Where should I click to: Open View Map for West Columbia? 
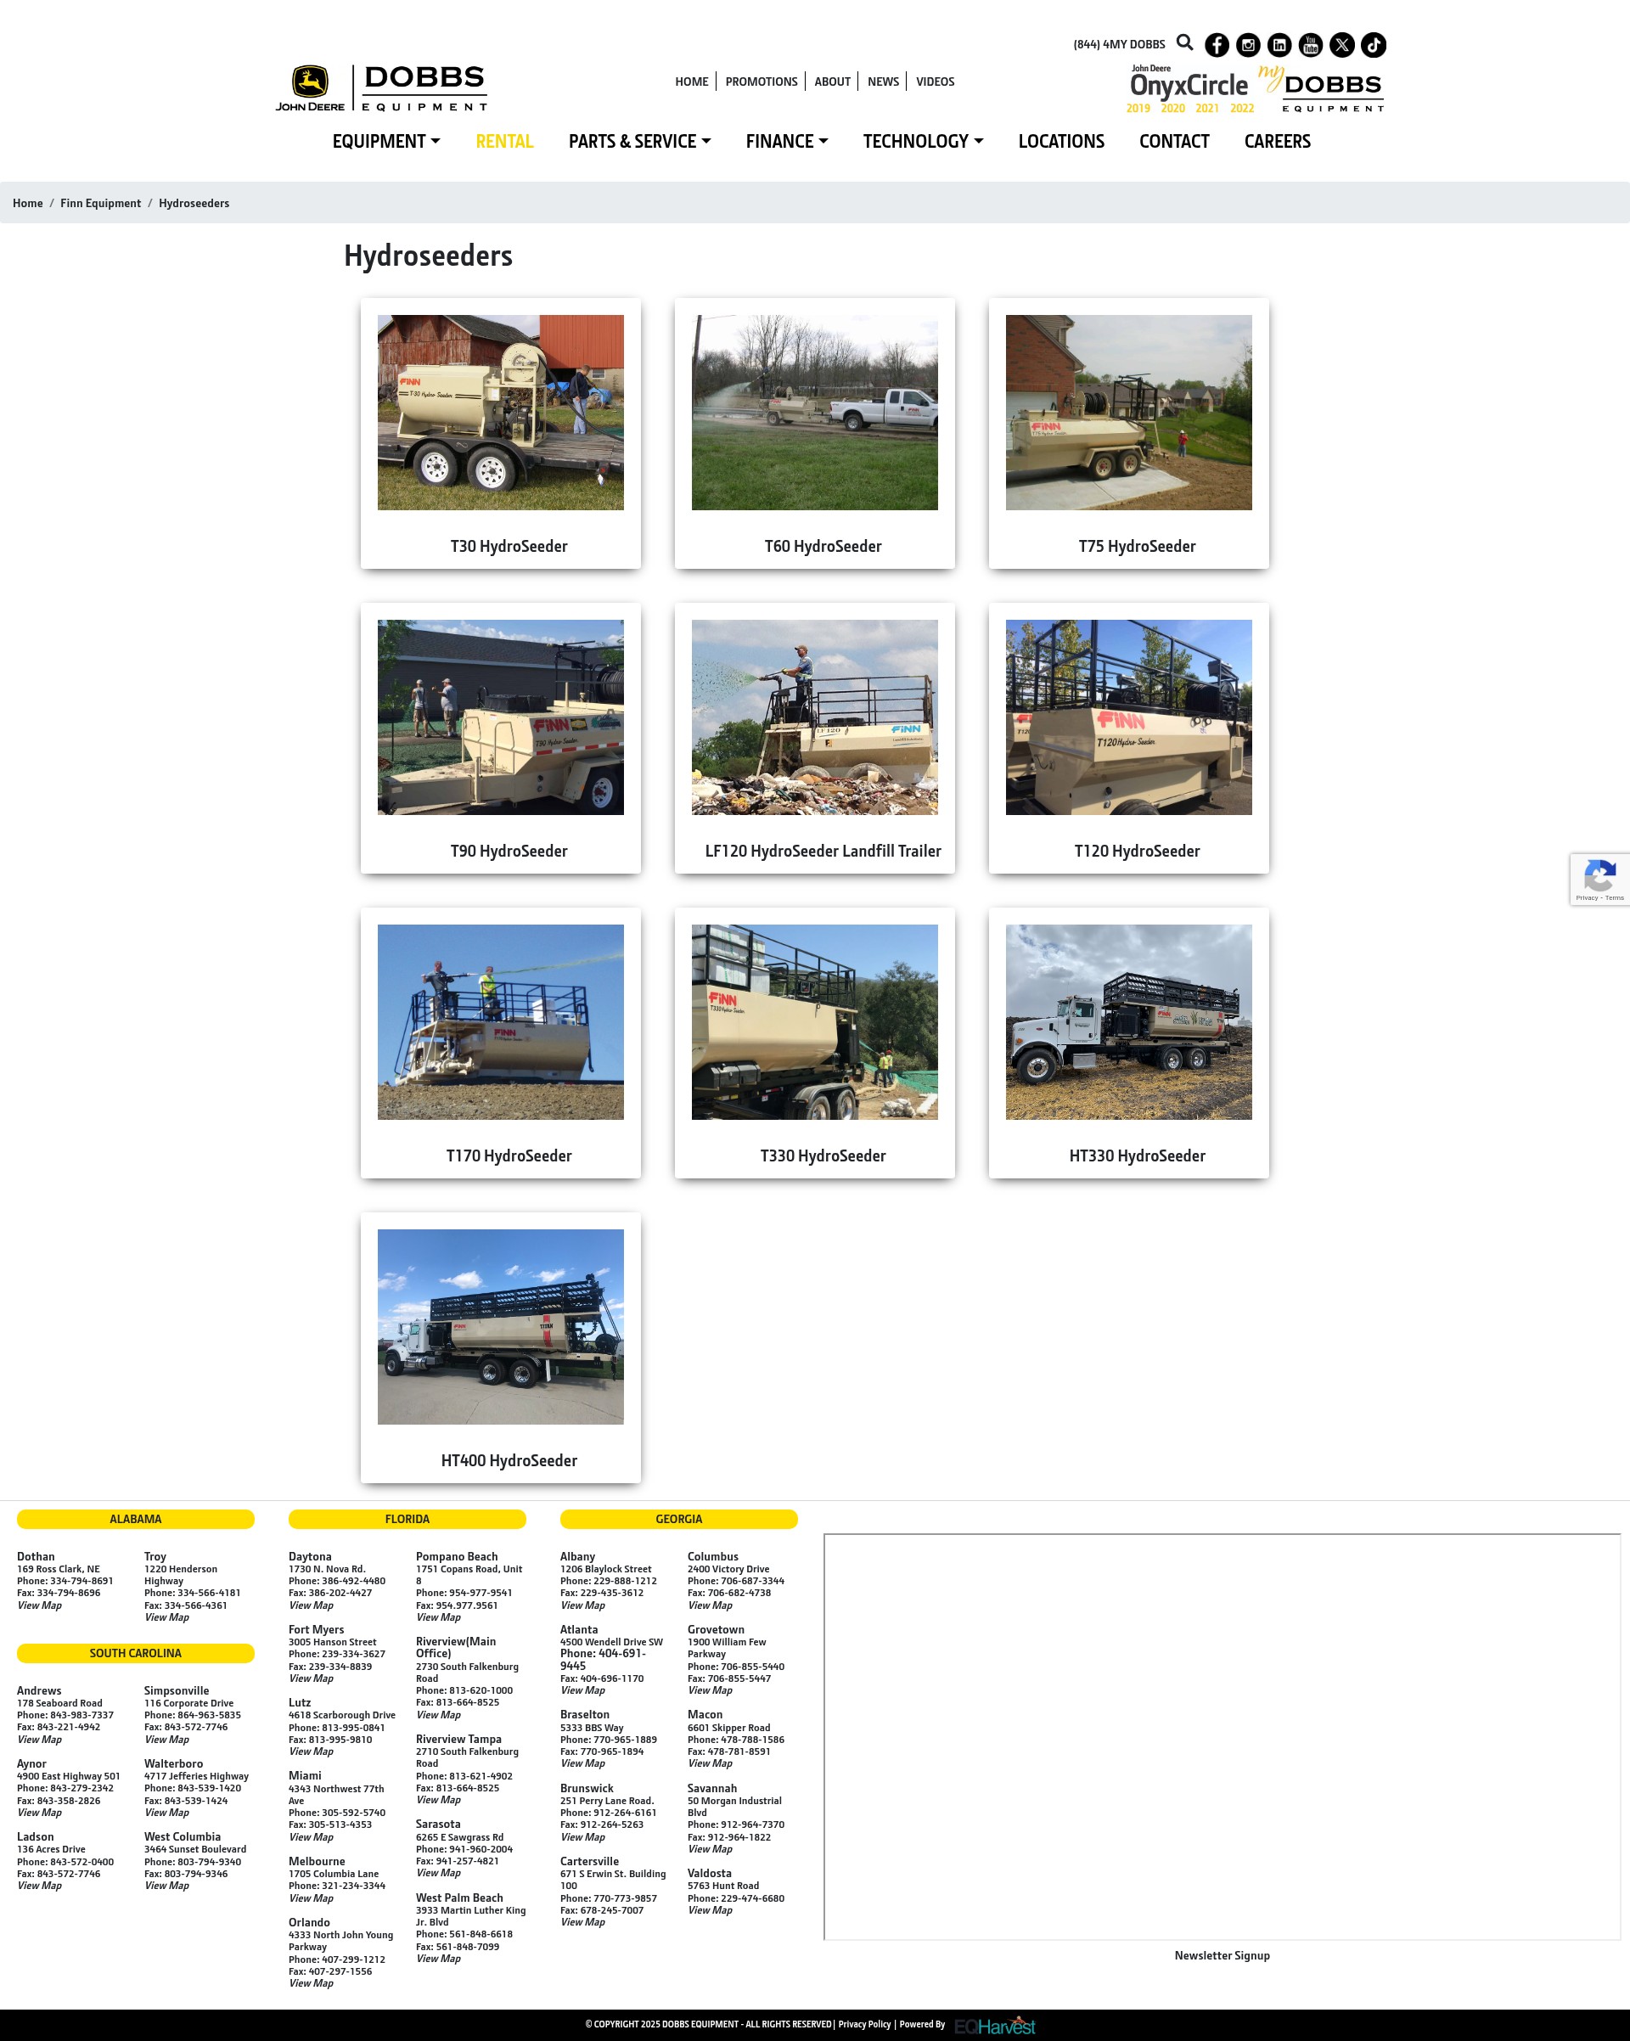166,1886
